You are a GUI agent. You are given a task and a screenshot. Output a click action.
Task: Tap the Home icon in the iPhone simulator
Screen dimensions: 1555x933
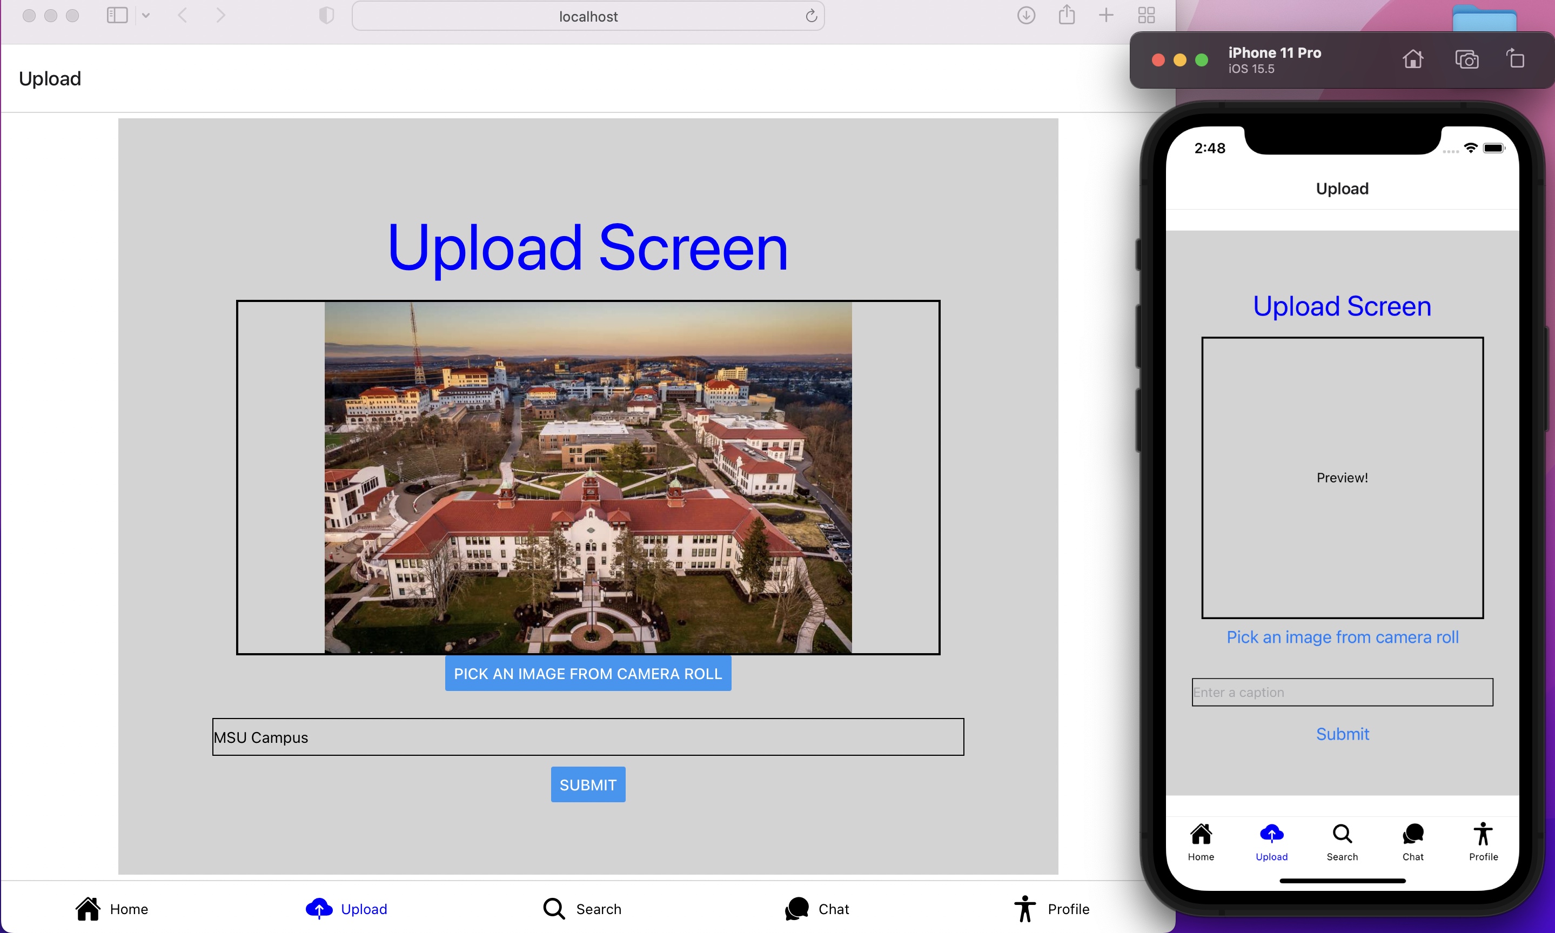(1201, 834)
